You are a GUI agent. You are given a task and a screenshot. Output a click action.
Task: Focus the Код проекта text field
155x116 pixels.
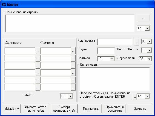[115, 42]
